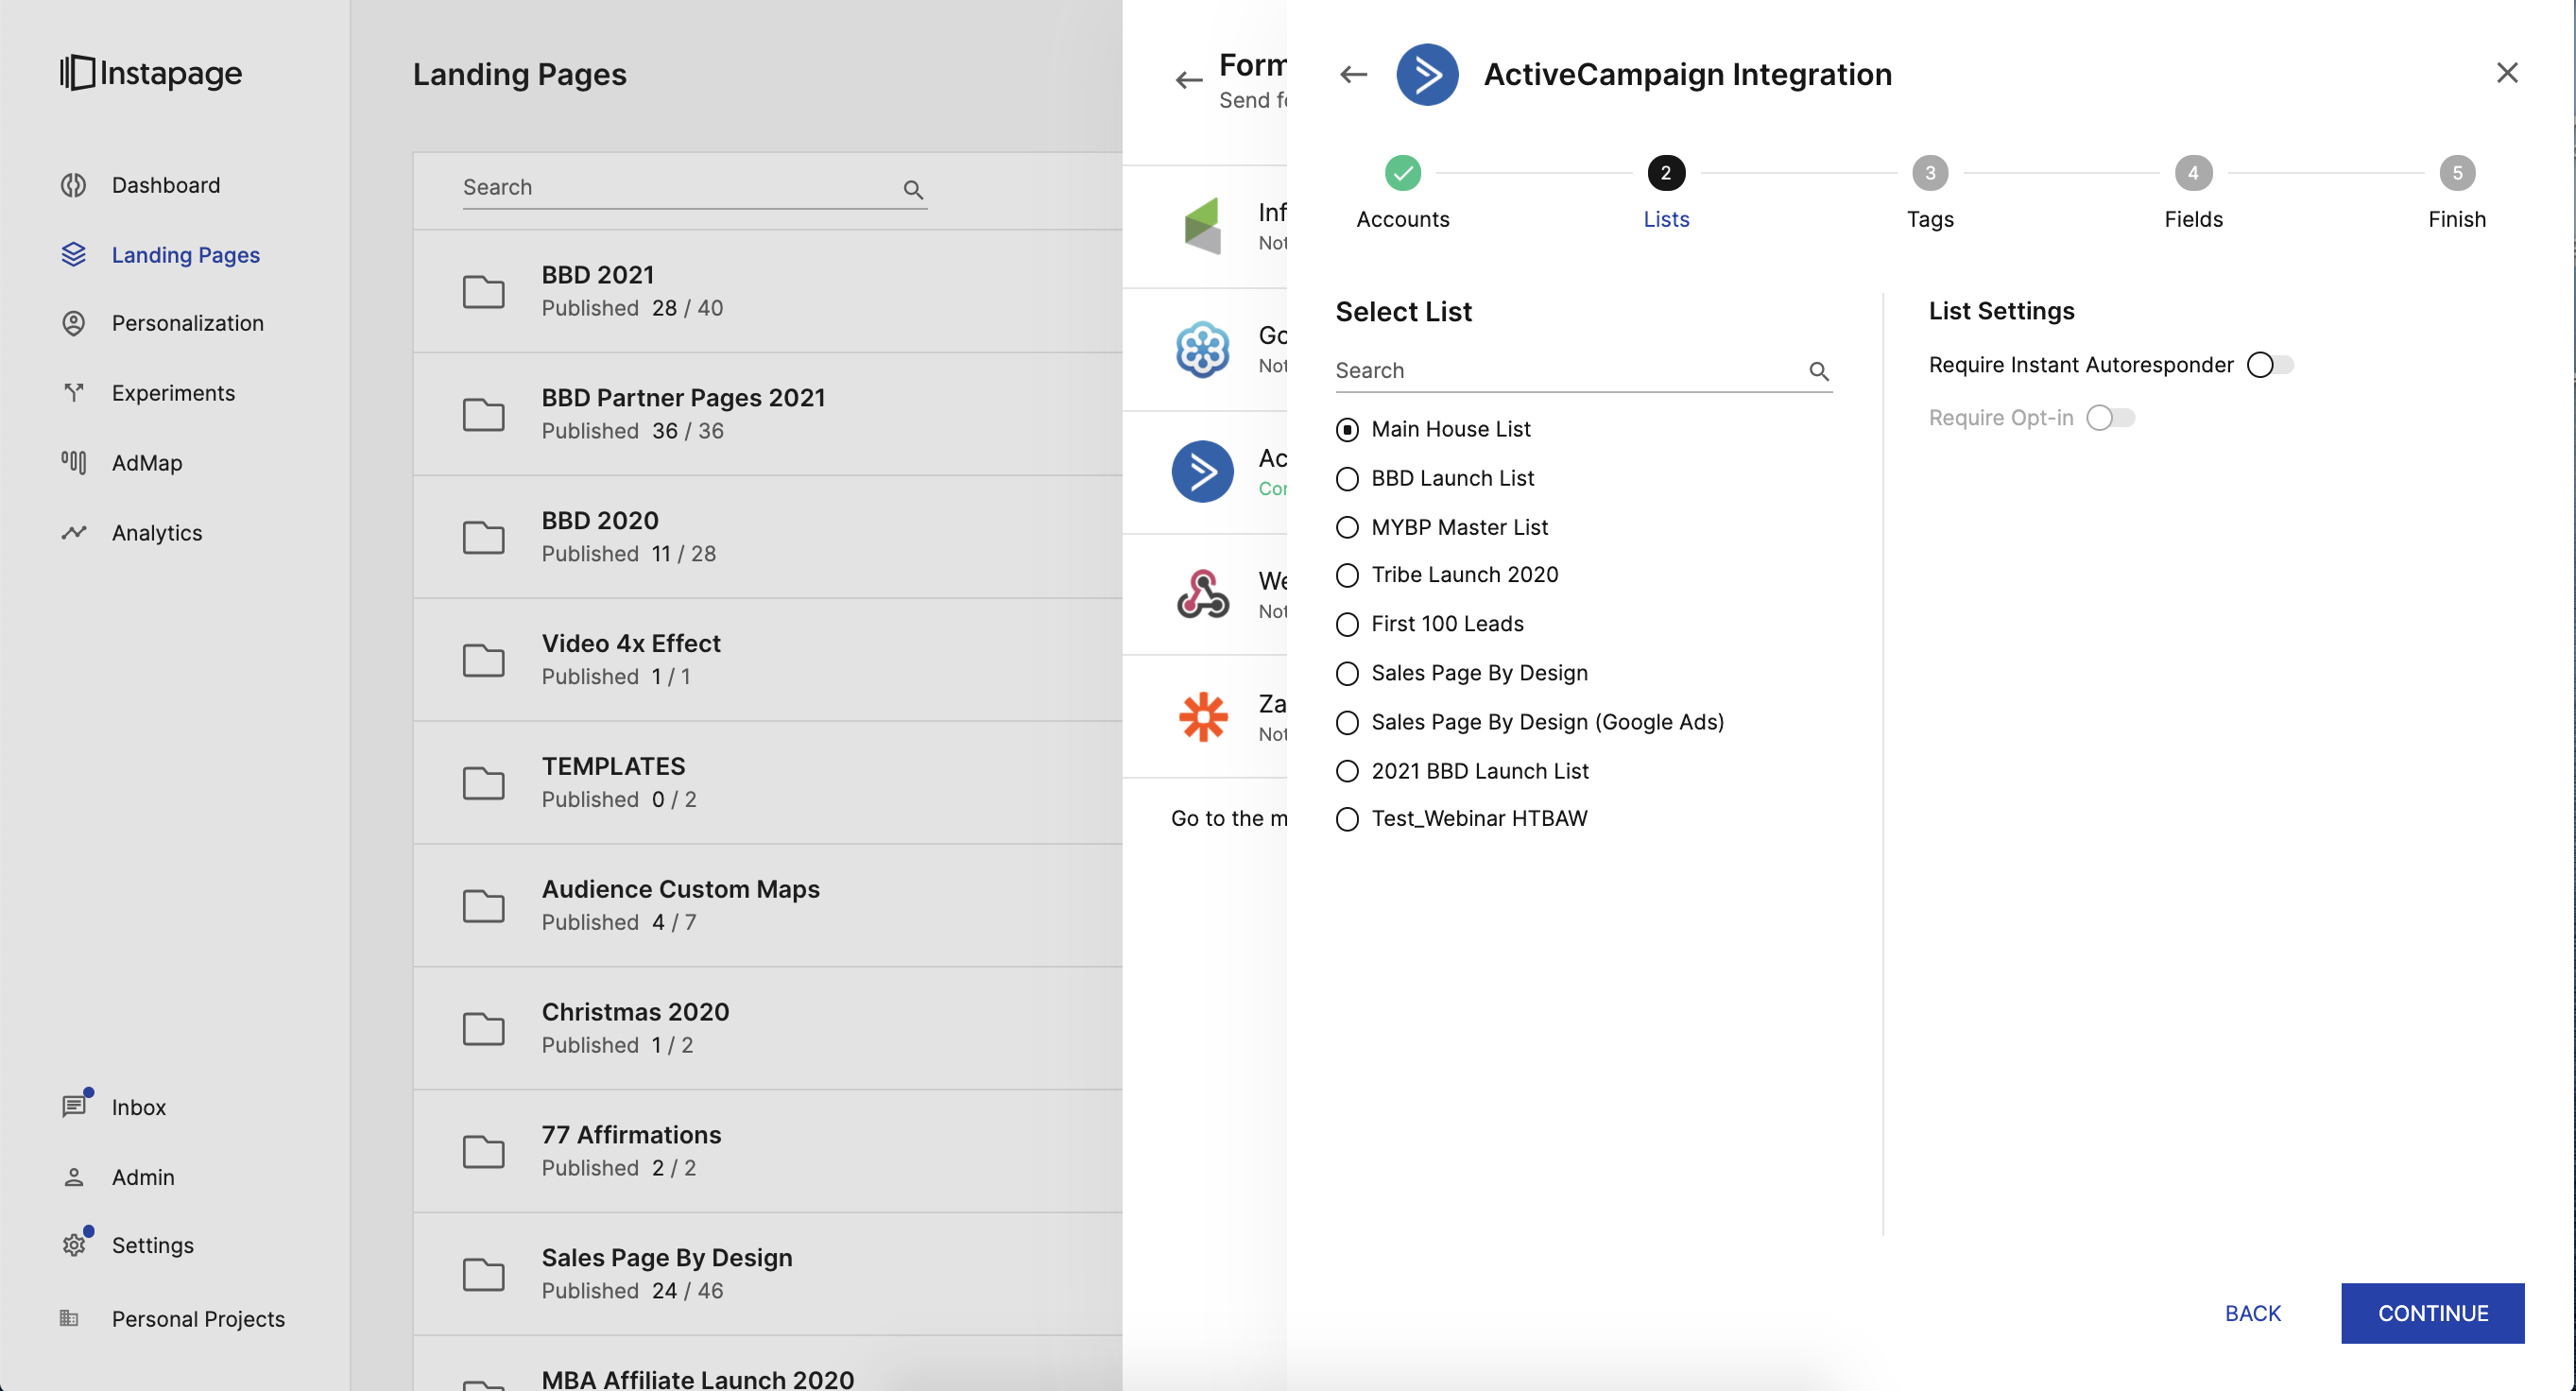Click the Select List search field
Viewport: 2576px width, 1391px height.
(1583, 371)
